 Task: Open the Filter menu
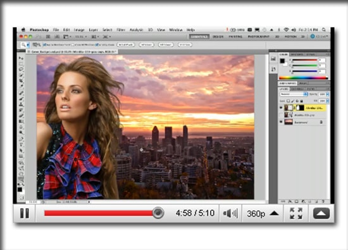121,30
